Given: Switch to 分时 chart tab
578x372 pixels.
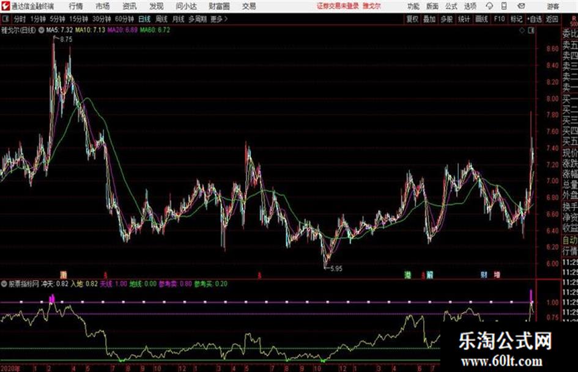Looking at the screenshot, I should (x=20, y=19).
